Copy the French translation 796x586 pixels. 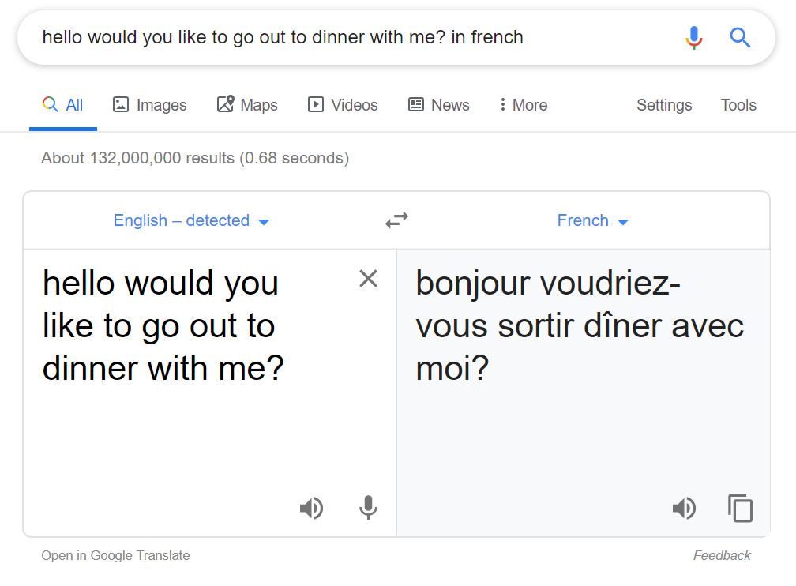pyautogui.click(x=739, y=509)
